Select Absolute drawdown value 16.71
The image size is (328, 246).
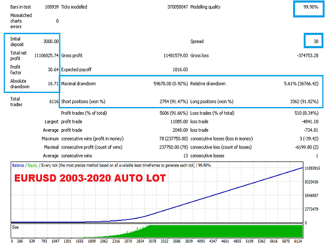pos(53,84)
